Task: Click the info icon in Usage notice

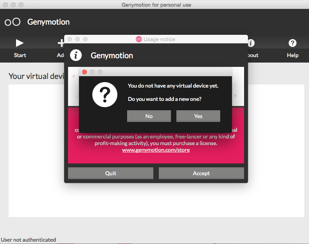Action: click(75, 55)
